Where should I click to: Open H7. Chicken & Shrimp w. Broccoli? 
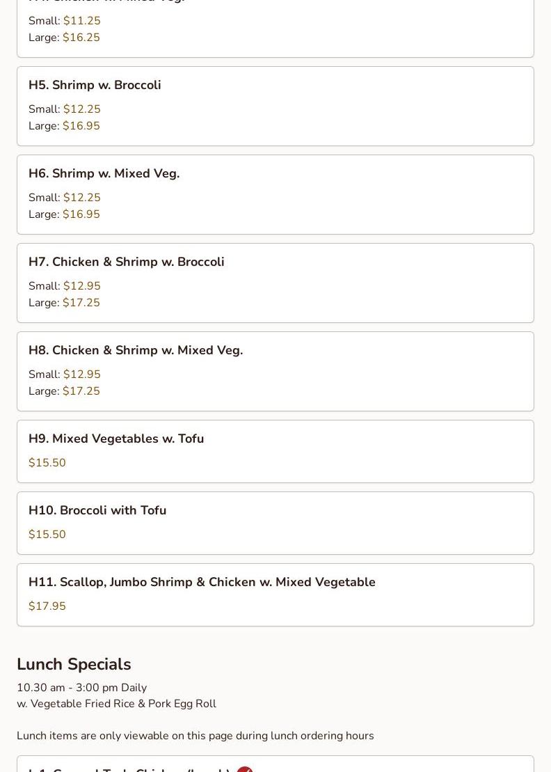126,262
